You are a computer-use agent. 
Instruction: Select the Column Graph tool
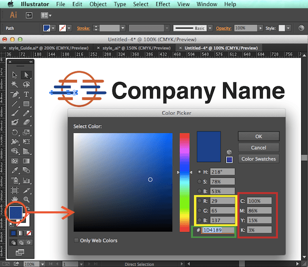coord(26,180)
